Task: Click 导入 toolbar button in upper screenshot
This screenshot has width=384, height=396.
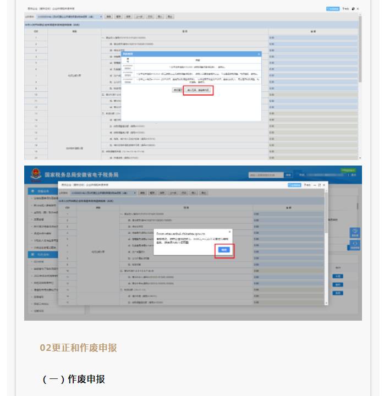Action: (x=160, y=16)
